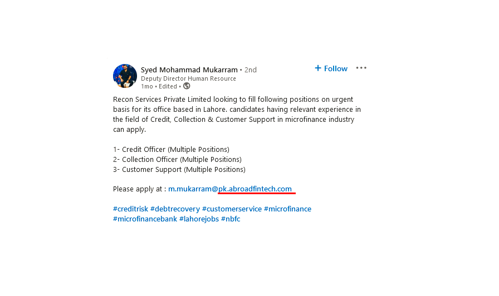Open Syed Mohammad Mukarram's name link

189,70
